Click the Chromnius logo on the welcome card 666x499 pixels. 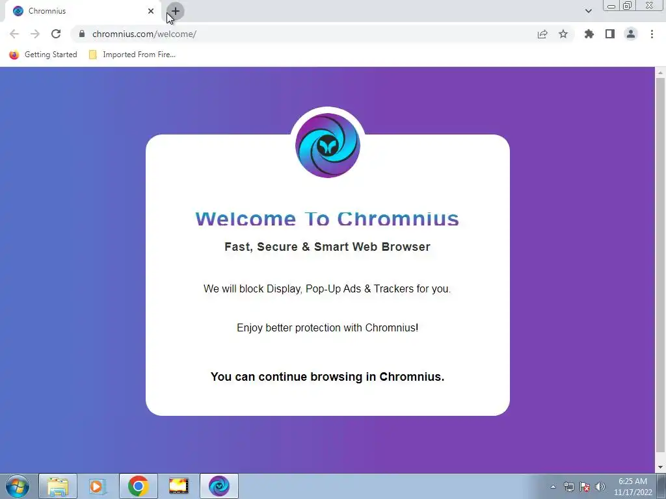[x=328, y=145]
